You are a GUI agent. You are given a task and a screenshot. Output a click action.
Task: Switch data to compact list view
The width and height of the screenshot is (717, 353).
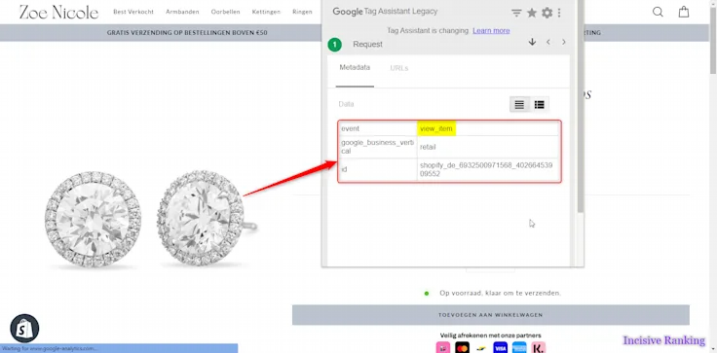[519, 105]
